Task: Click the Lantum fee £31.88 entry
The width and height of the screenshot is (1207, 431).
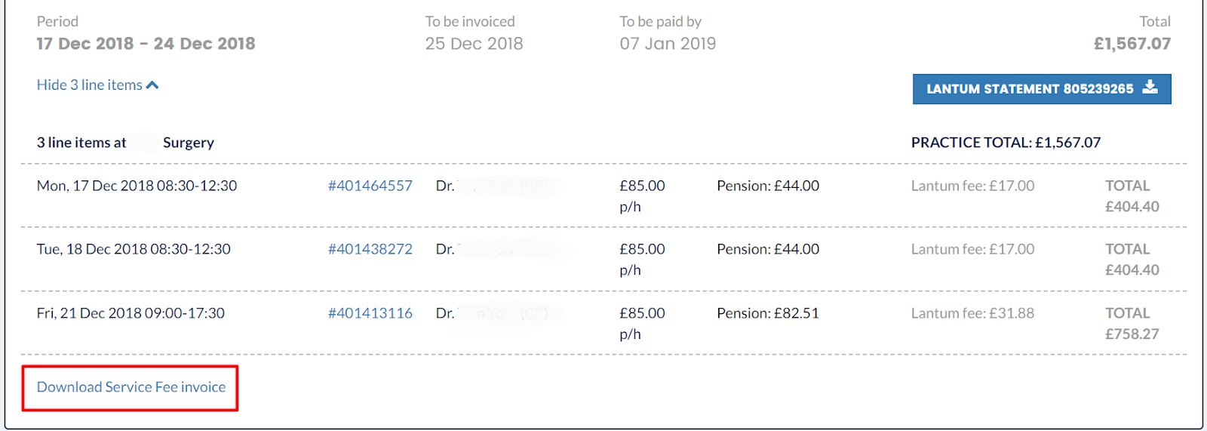Action: coord(972,313)
